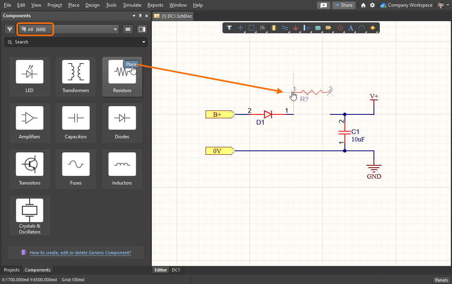Switch to the Projects panel tab
The image size is (452, 284).
click(12, 270)
